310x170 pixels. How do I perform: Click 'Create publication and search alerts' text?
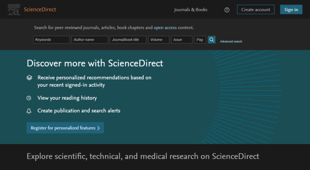point(79,111)
